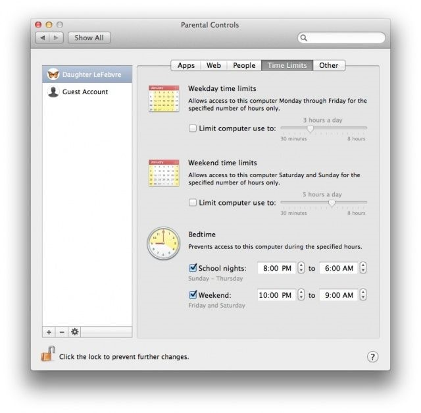Enable weekend Limit computer use checkbox
Image resolution: width=421 pixels, height=413 pixels.
click(193, 203)
